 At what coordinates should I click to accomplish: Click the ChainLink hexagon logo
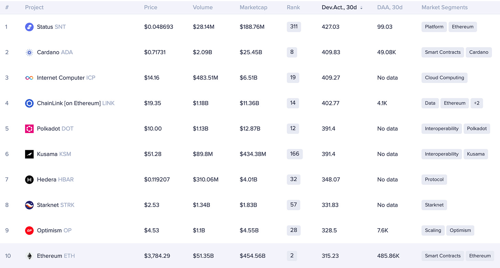[29, 103]
